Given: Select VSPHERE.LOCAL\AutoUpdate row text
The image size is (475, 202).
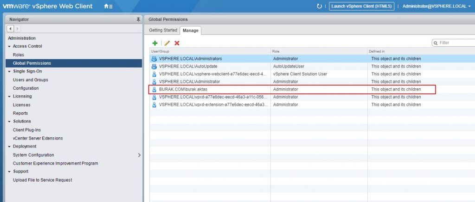Looking at the screenshot, I should 188,66.
